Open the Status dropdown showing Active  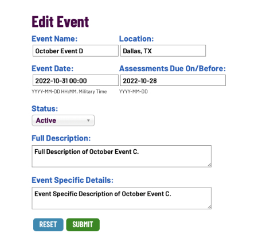coord(63,120)
